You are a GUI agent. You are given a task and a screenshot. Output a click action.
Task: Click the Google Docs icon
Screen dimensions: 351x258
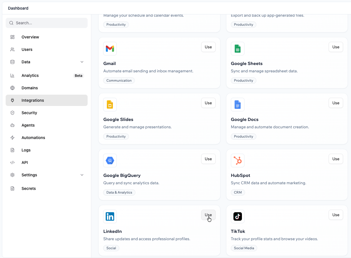click(237, 104)
